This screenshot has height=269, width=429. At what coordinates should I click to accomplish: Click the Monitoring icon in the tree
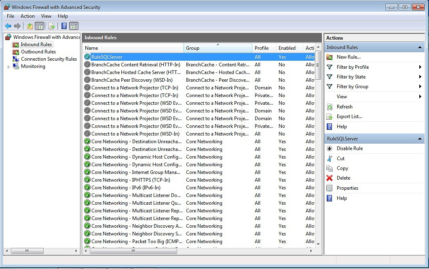point(16,66)
